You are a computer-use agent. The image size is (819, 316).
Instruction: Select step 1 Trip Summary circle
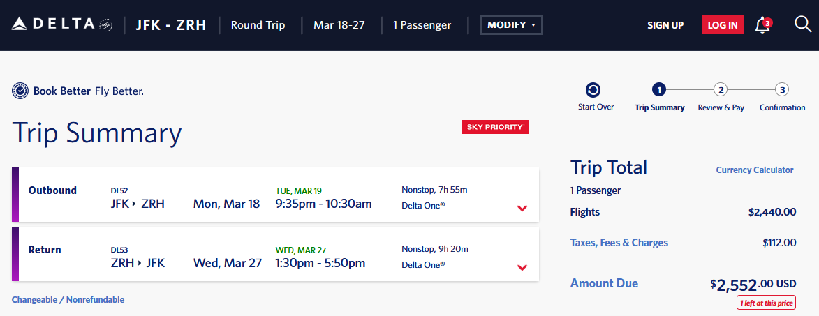tap(659, 90)
